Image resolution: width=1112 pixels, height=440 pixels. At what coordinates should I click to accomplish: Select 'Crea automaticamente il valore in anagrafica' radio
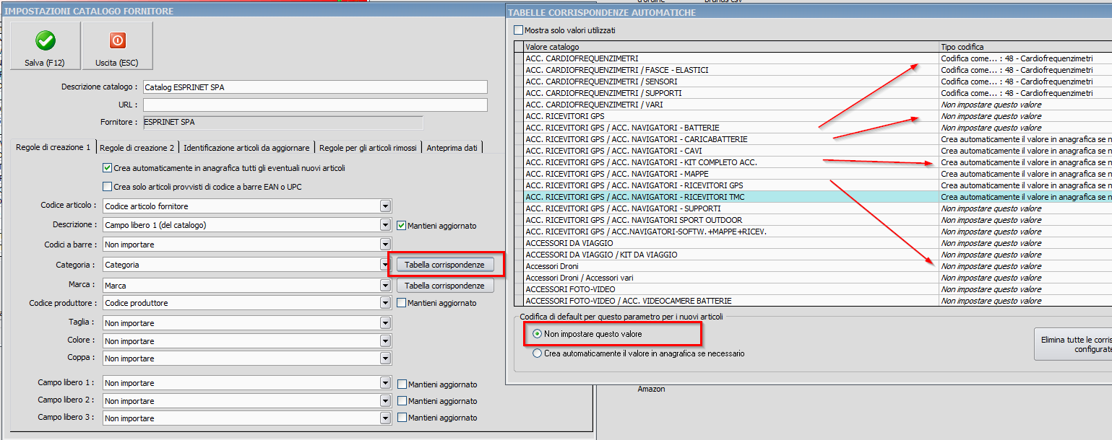click(x=537, y=353)
